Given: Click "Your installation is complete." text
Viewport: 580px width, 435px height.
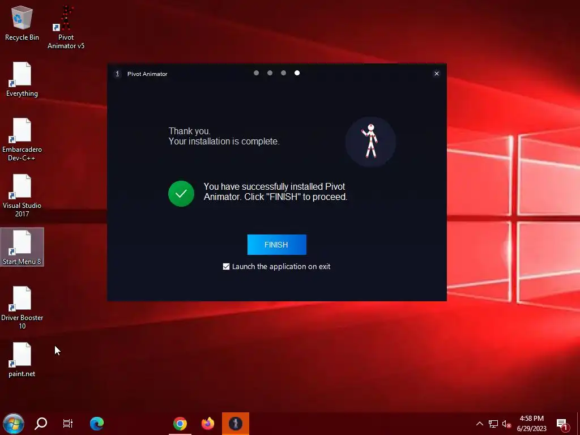Looking at the screenshot, I should 224,141.
